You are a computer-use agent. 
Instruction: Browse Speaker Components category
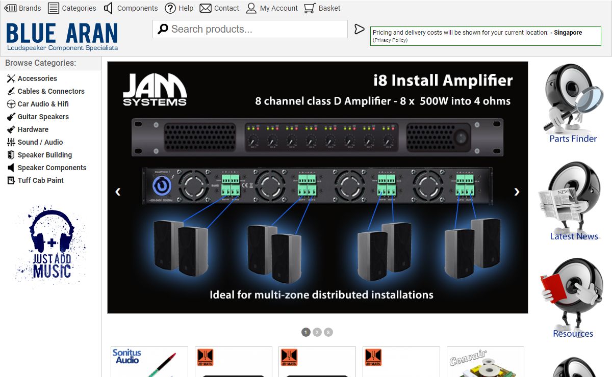pyautogui.click(x=46, y=168)
